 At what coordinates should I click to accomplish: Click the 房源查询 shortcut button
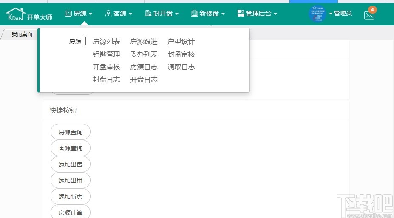coord(71,132)
